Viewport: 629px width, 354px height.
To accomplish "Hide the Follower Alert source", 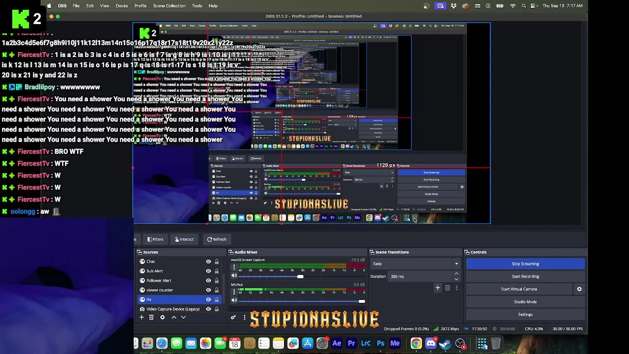I will [x=208, y=280].
